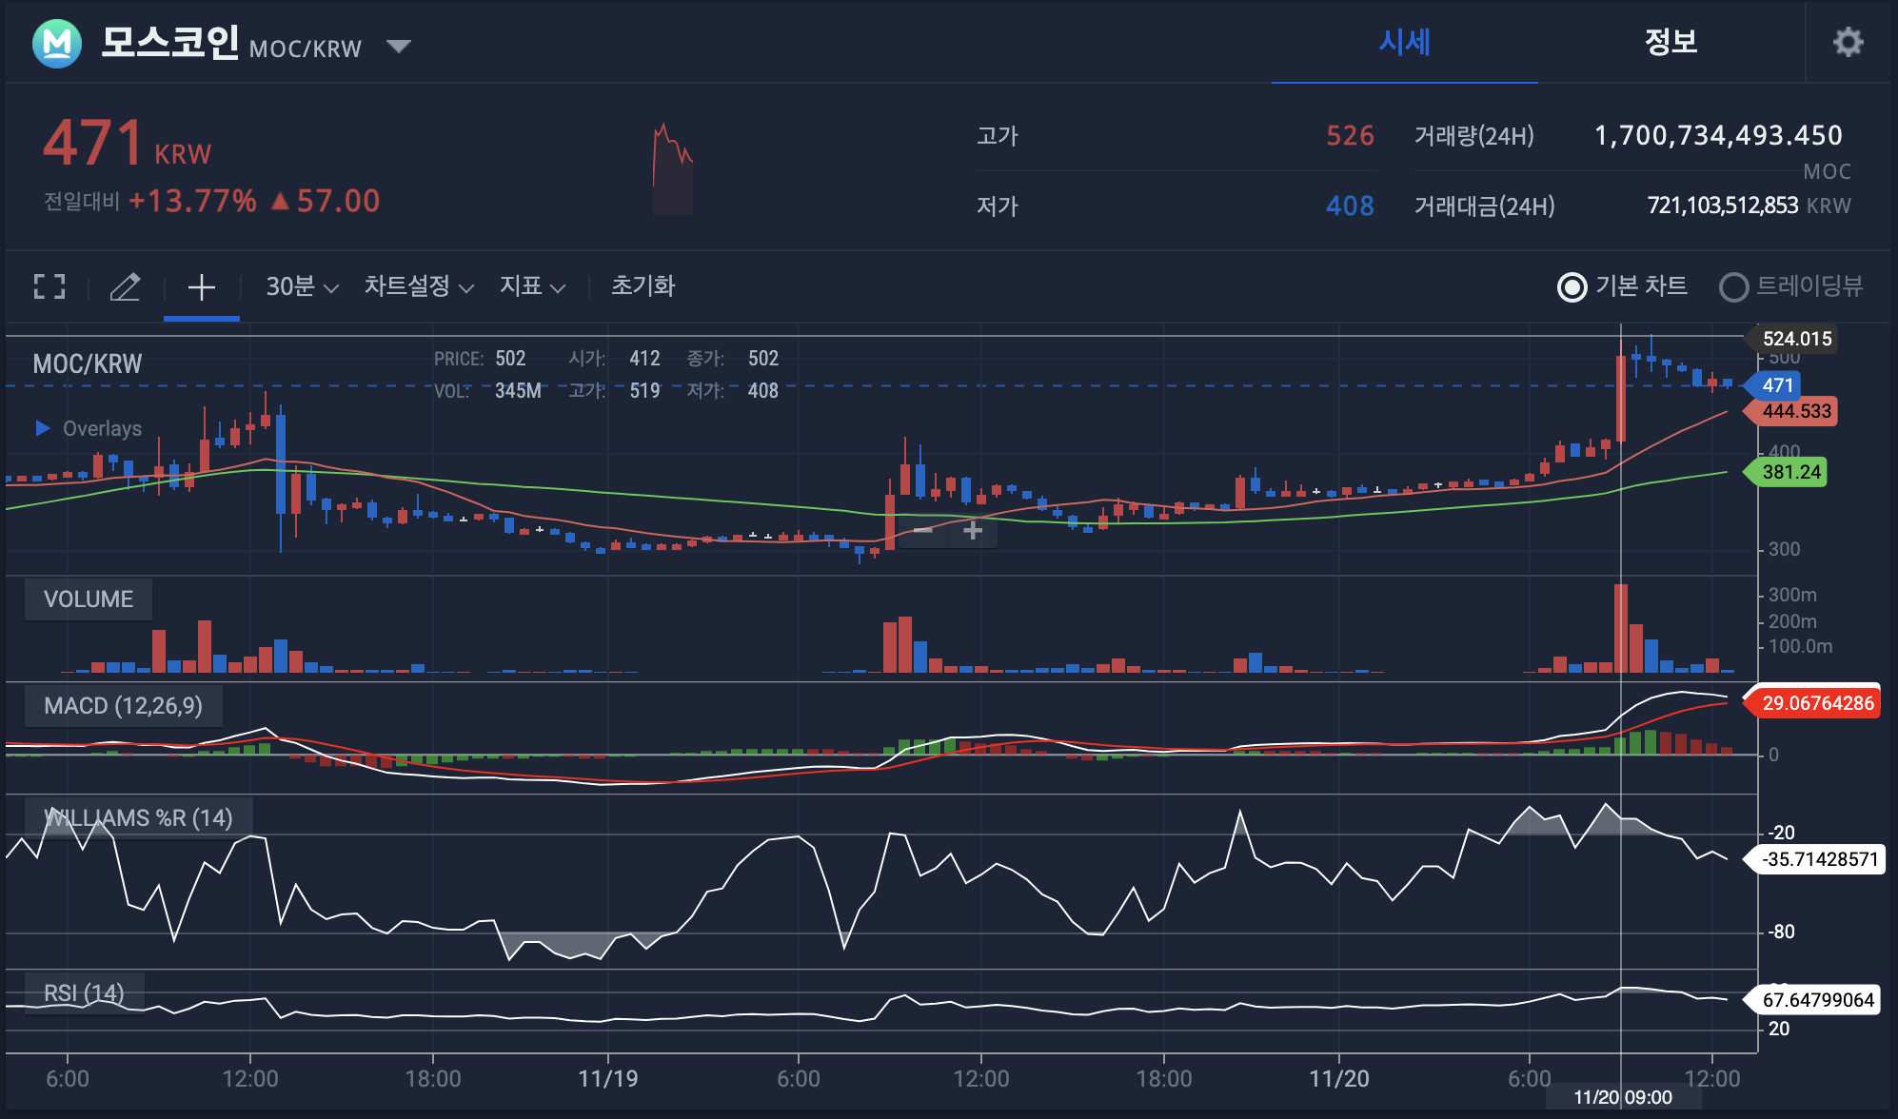Switch to the 시세 tab
Viewport: 1898px width, 1119px height.
1404,43
